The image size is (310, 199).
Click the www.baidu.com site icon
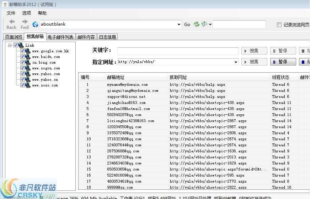click(28, 57)
